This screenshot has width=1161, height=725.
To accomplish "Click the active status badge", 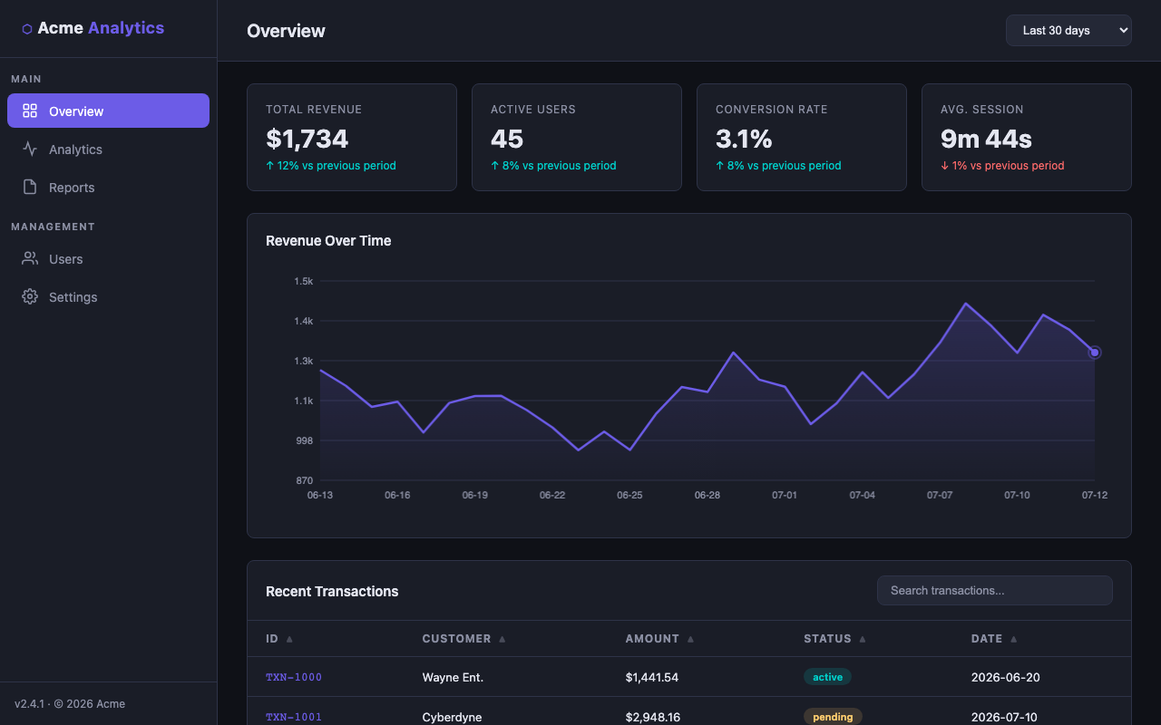I will 827,677.
